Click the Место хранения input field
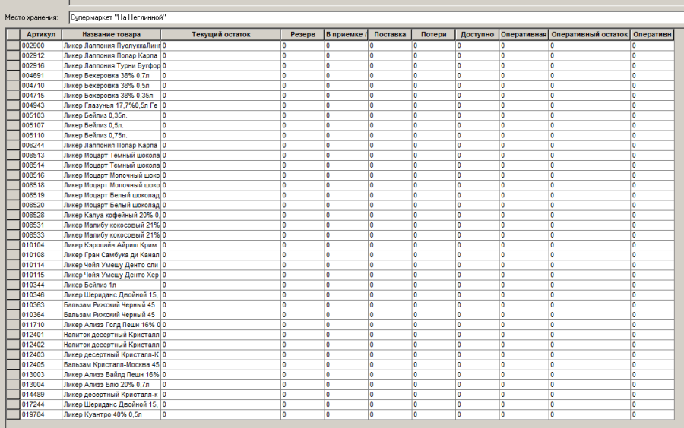Image resolution: width=684 pixels, height=428 pixels. (376, 18)
